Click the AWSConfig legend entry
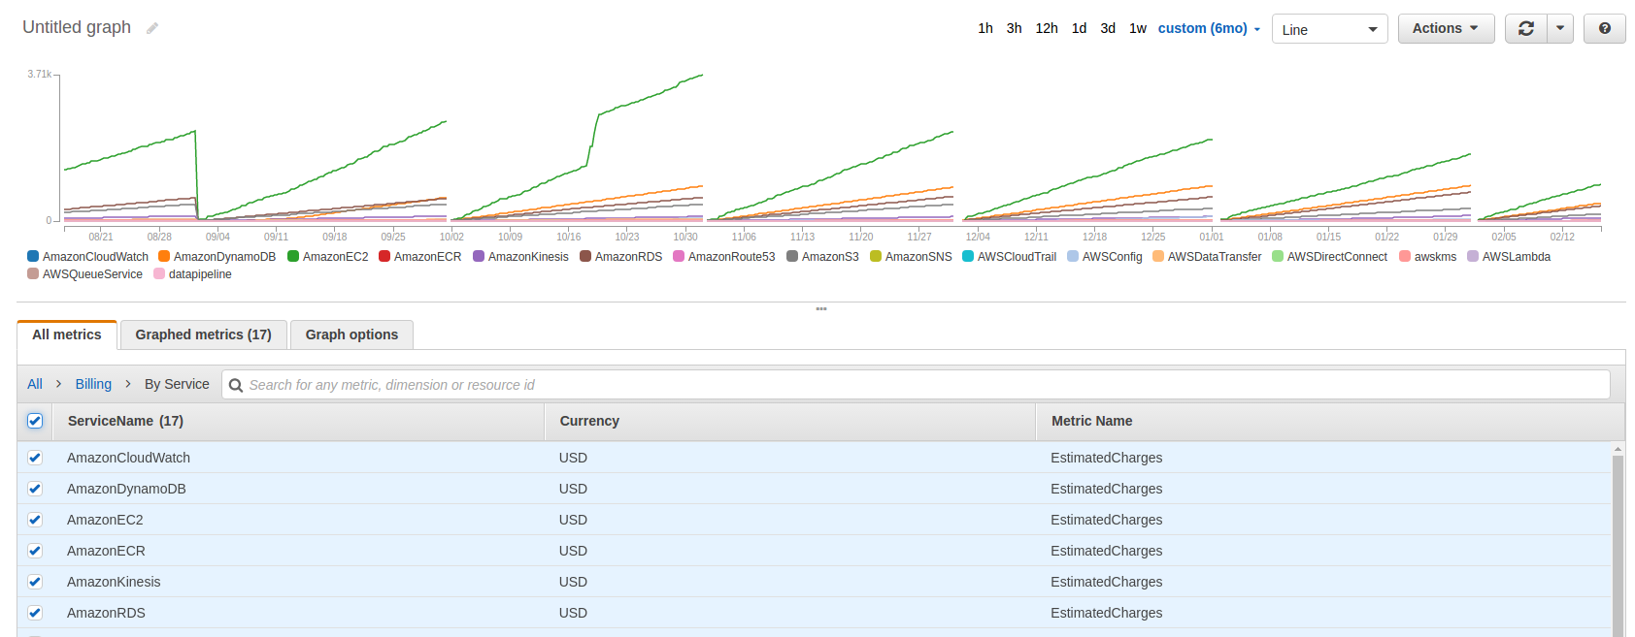The image size is (1635, 637). (x=1105, y=257)
